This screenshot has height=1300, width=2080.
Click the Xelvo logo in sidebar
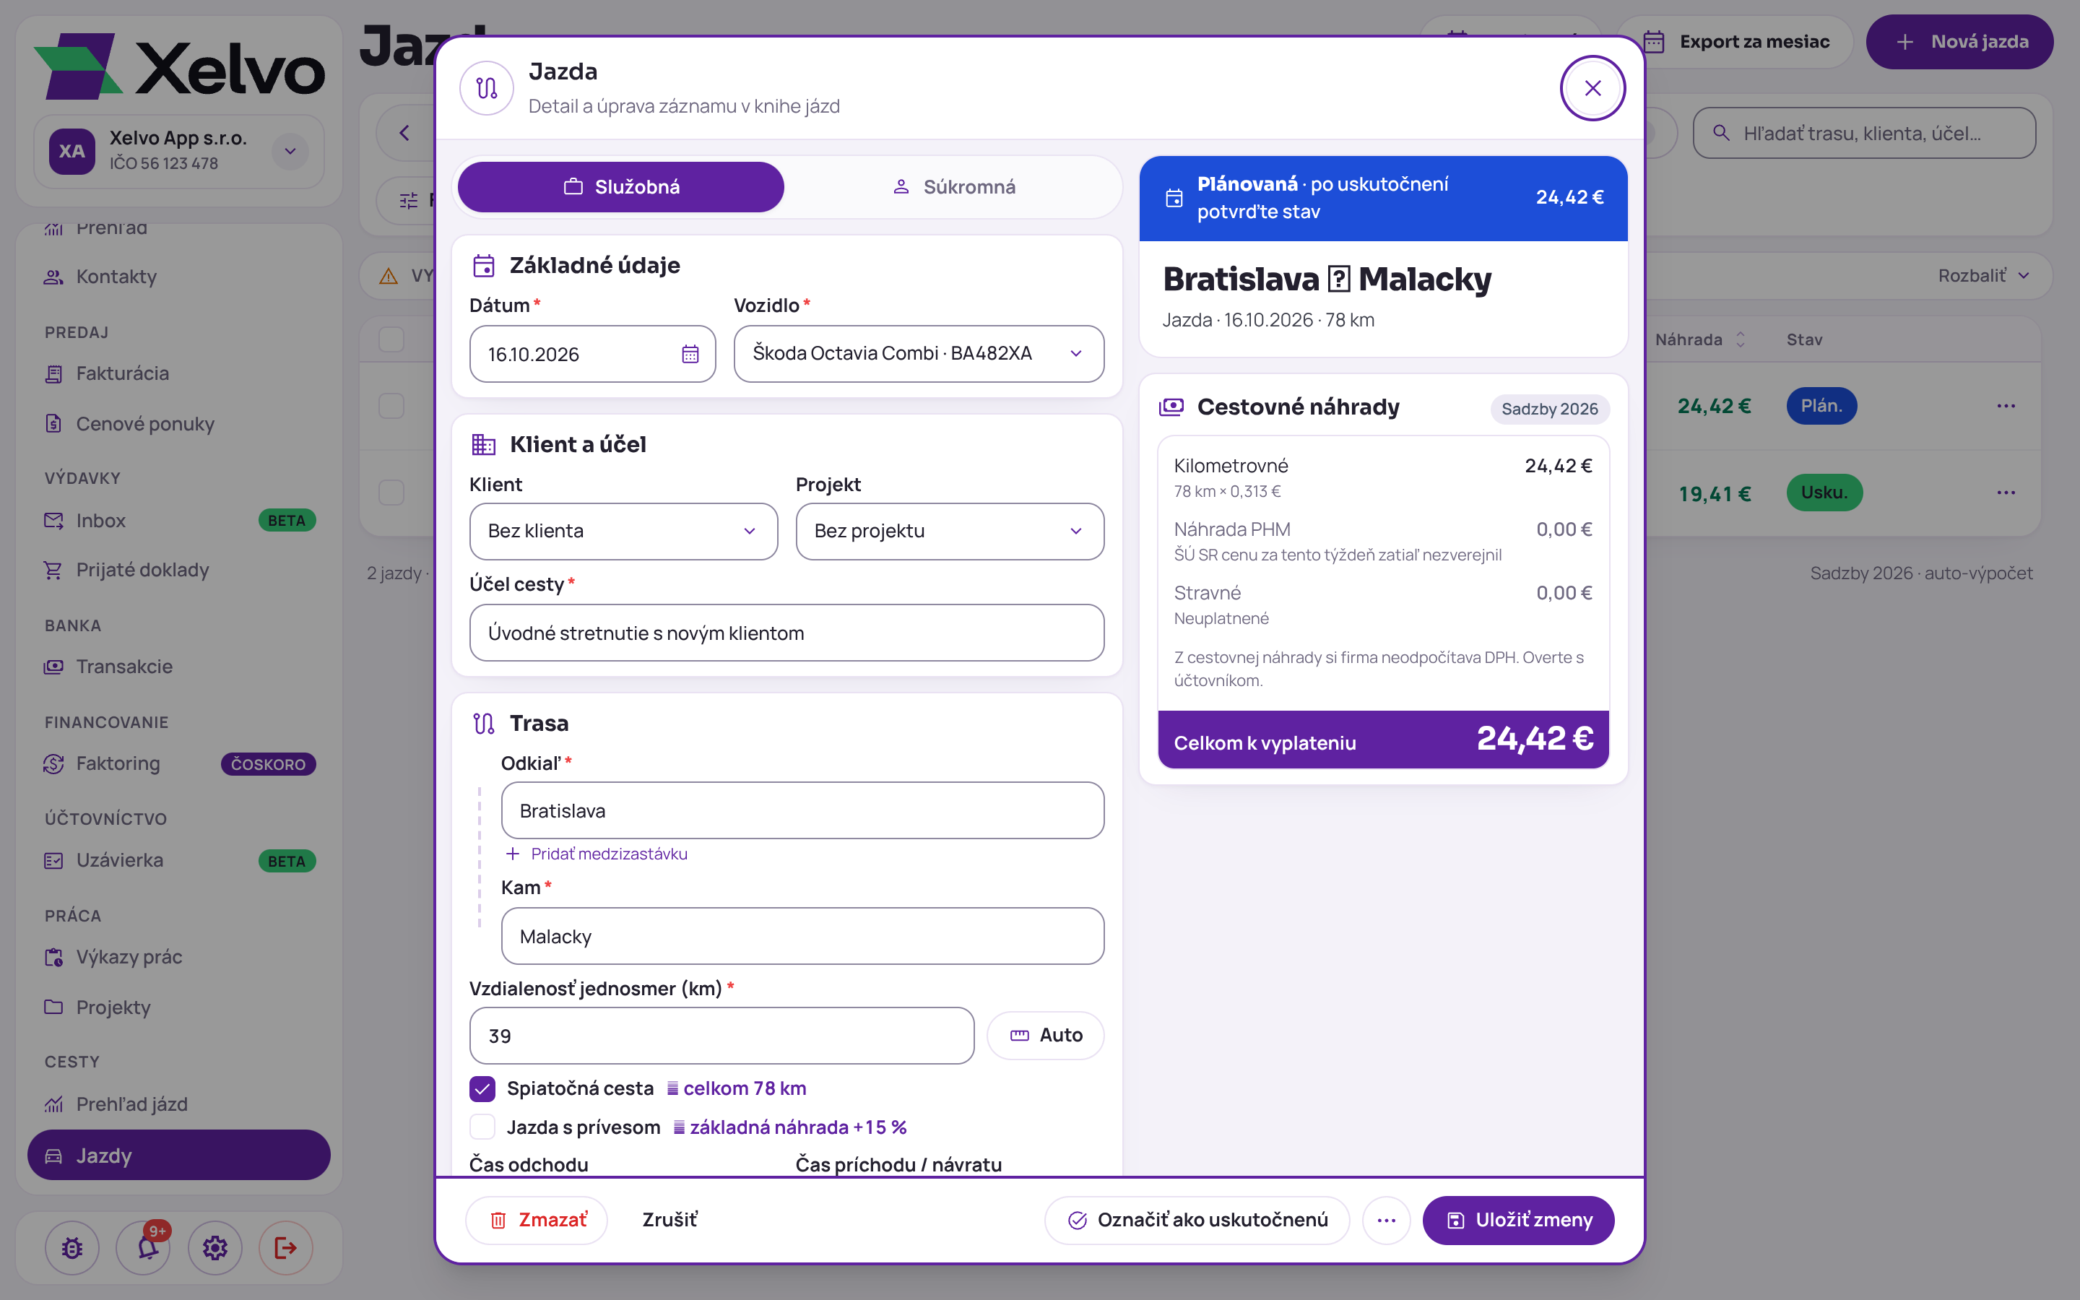click(x=179, y=67)
